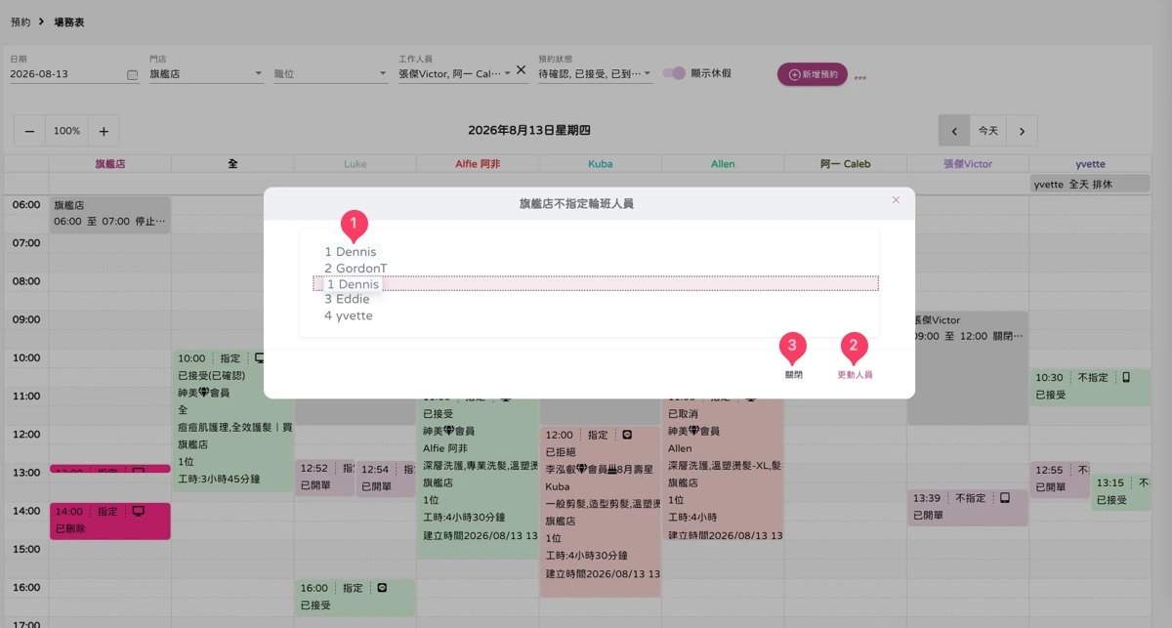The width and height of the screenshot is (1172, 628).
Task: Click phone icon on 13:39 appointment
Action: tap(1004, 498)
